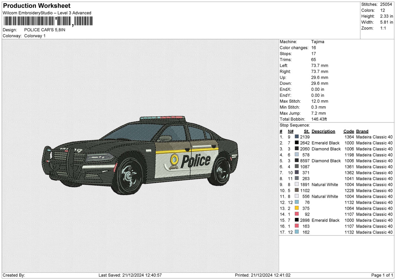Click the light blue swatch in stop 12
The height and width of the screenshot is (280, 396).
(297, 202)
